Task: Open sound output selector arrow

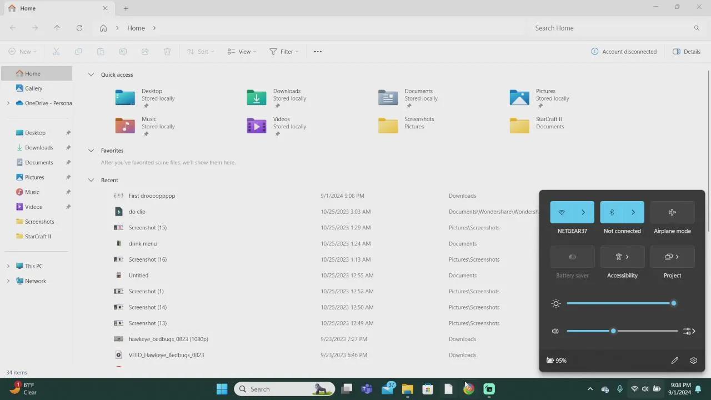Action: click(x=690, y=331)
